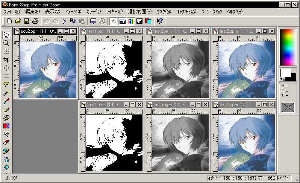Click the black-white image in test4.pbm
Image resolution: width=300 pixels, height=183 pixels.
tap(114, 143)
